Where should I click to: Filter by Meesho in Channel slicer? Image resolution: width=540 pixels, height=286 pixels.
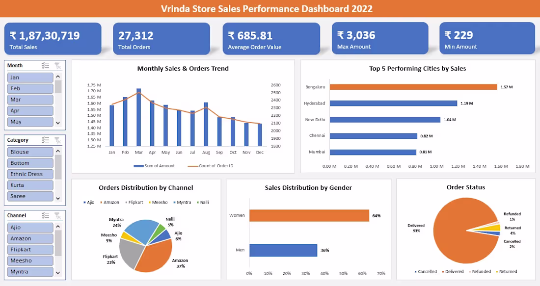pyautogui.click(x=30, y=260)
